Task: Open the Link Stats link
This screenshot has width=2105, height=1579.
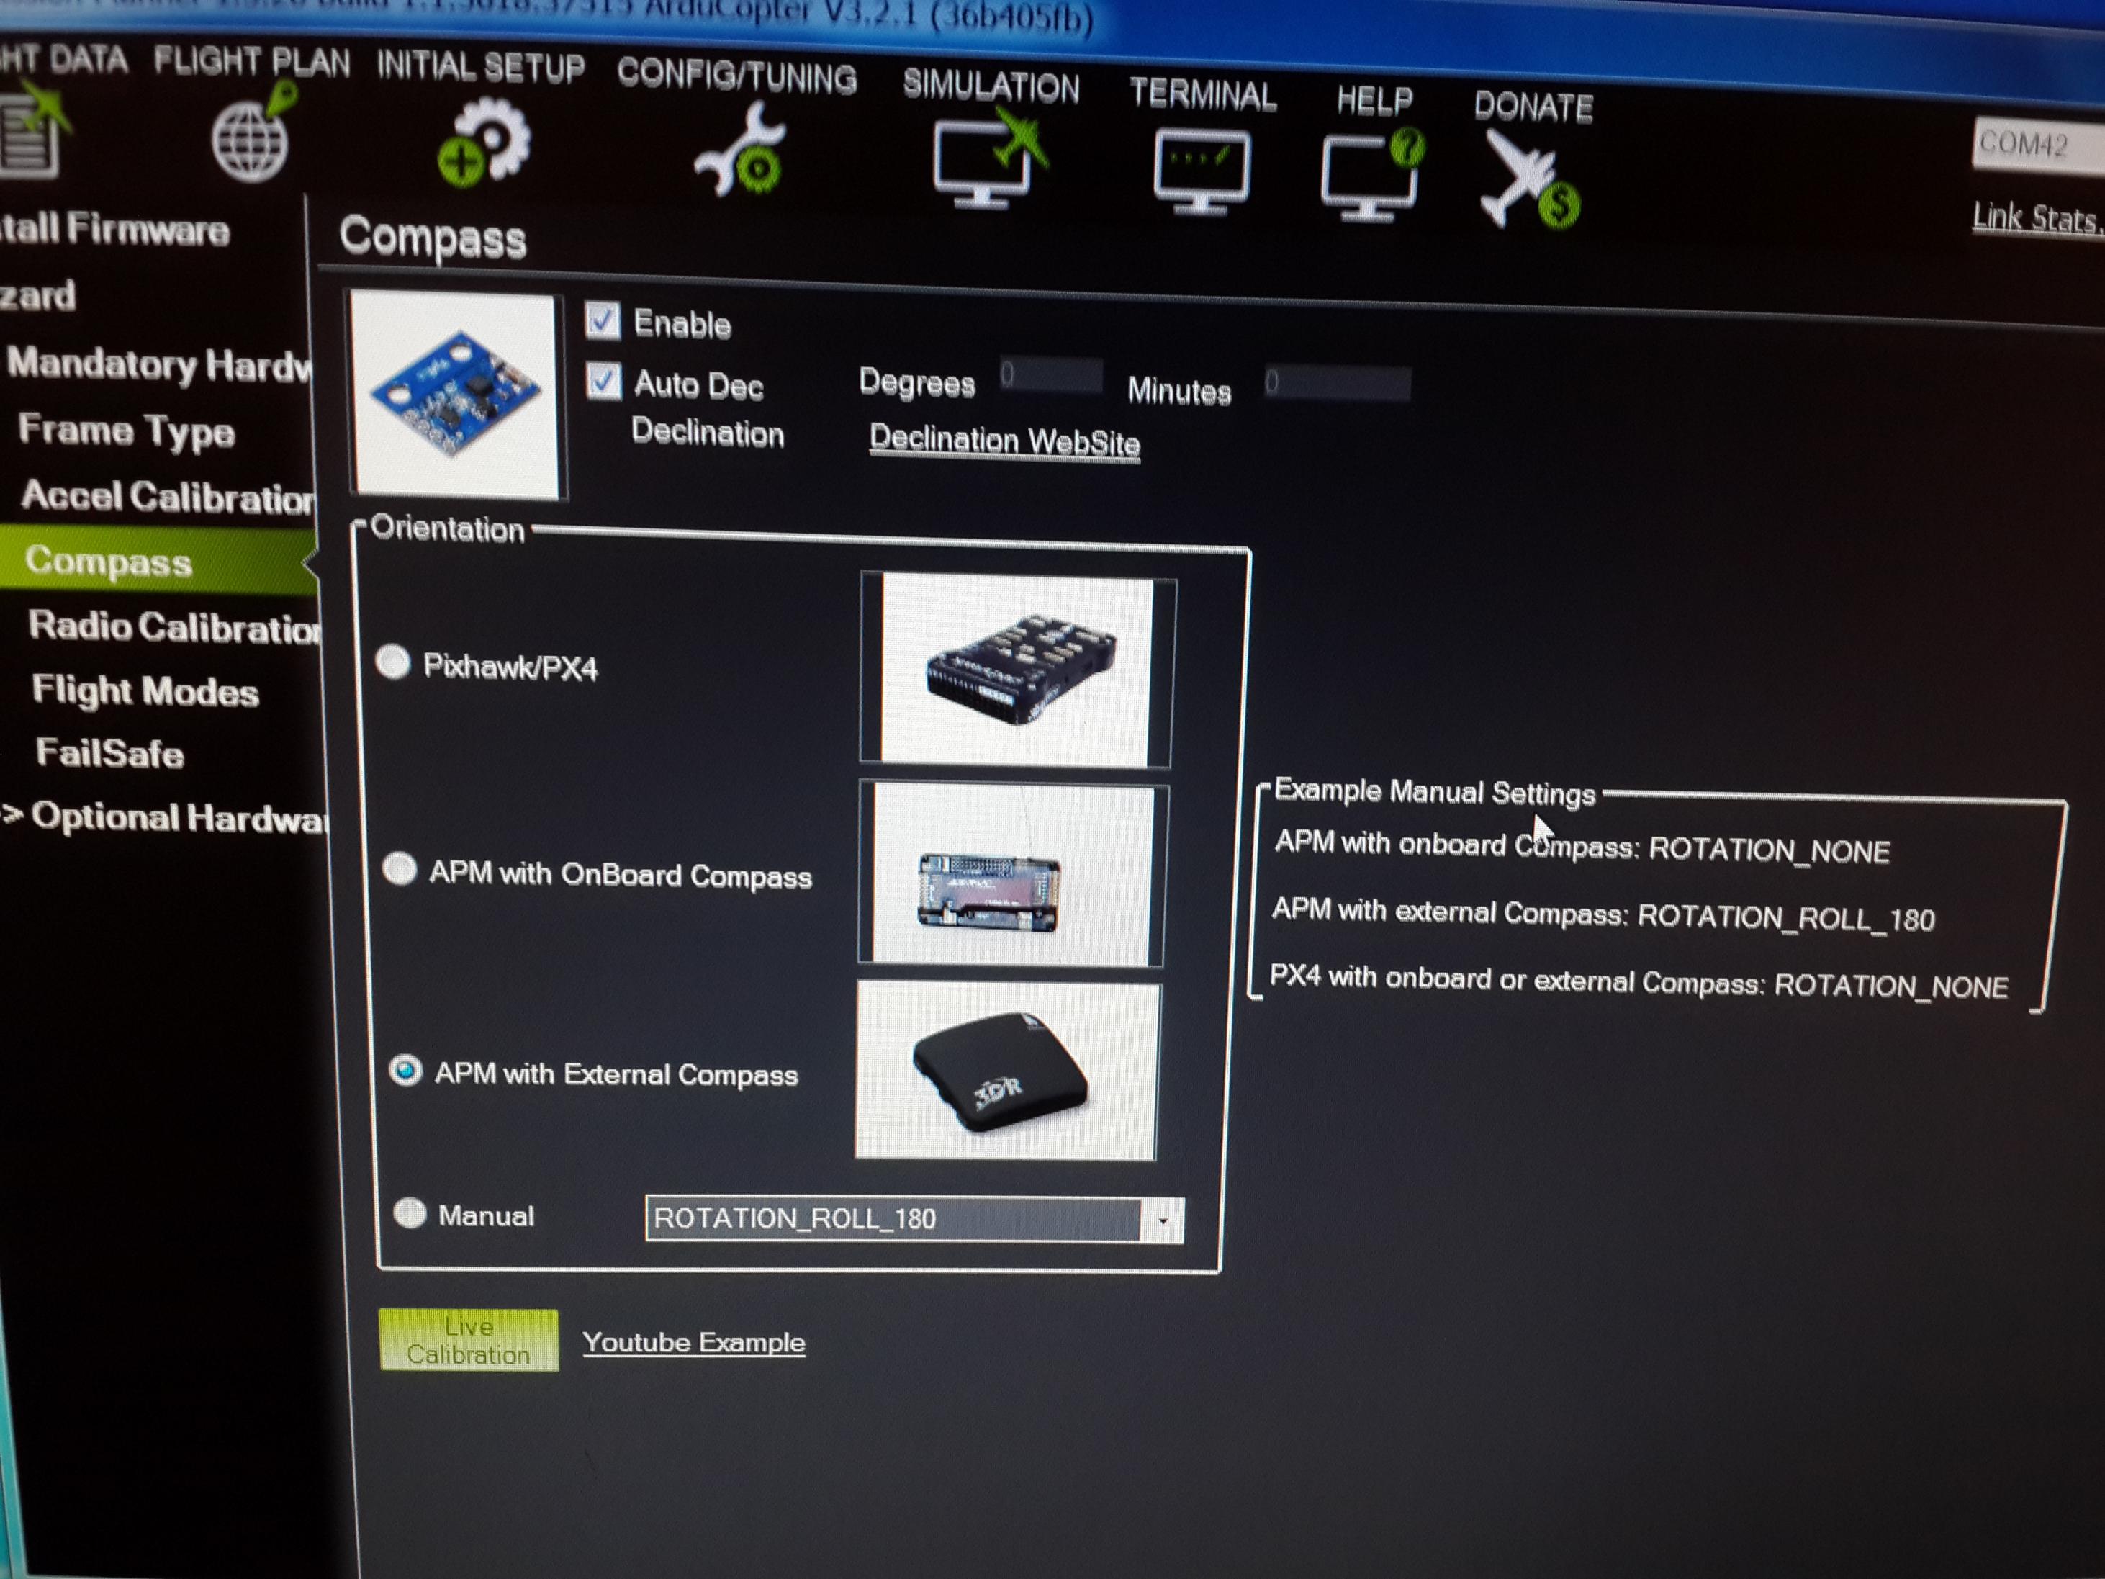Action: pyautogui.click(x=2037, y=218)
